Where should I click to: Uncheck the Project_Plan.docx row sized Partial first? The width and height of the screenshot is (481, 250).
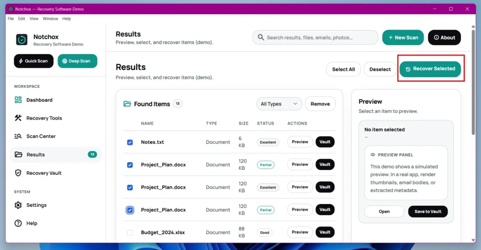coord(130,165)
